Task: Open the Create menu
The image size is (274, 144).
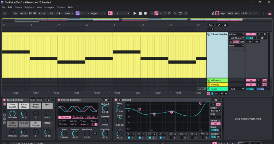Action: (x=18, y=7)
